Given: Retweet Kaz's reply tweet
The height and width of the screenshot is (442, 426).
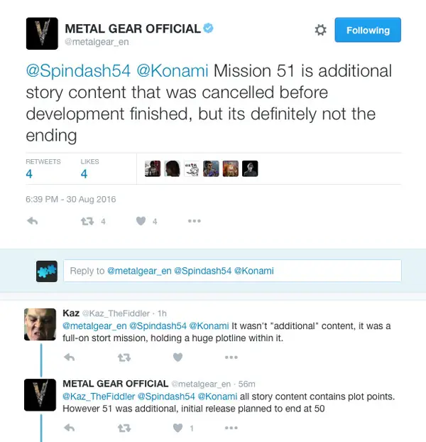Looking at the screenshot, I should pos(124,357).
